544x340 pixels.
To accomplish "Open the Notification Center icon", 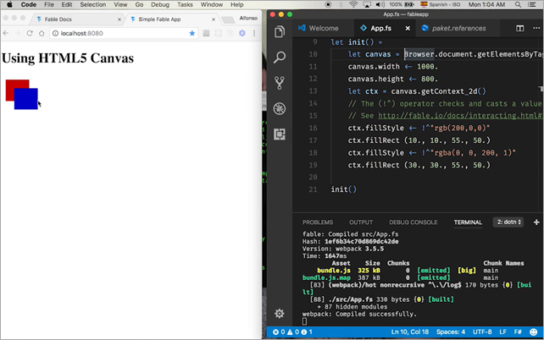I will point(531,4).
